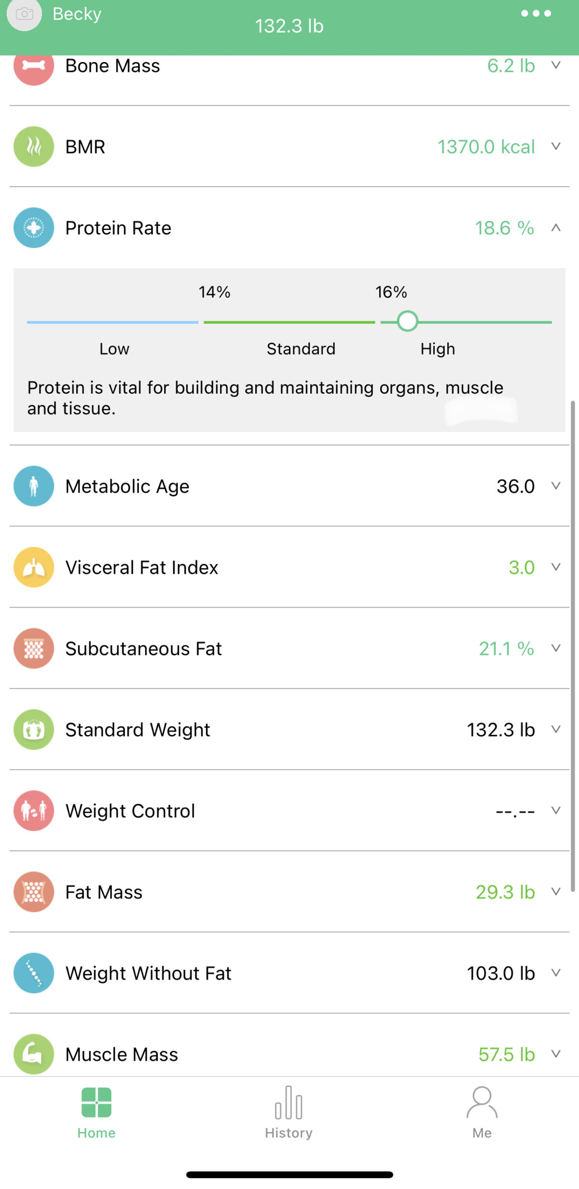The height and width of the screenshot is (1189, 579).
Task: Open the Me profile tab
Action: pyautogui.click(x=482, y=1112)
